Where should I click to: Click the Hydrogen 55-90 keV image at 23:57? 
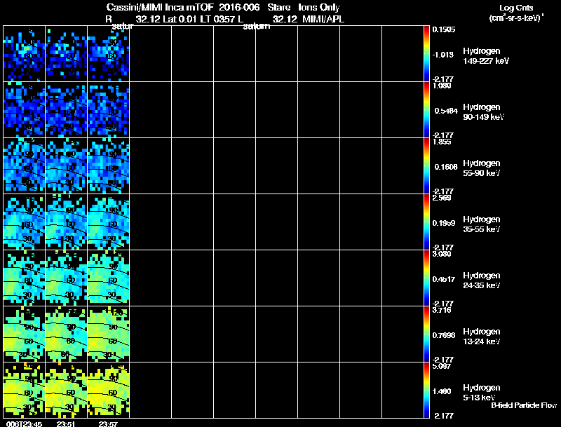(x=109, y=166)
